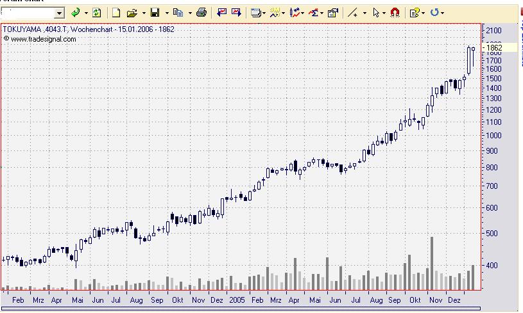Click the tallest volume bar above Nov
Image resolution: width=523 pixels, height=313 pixels.
(432, 263)
